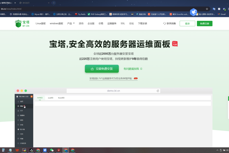
Task: Open the 百度股市通 bookmark
Action: coord(19,14)
